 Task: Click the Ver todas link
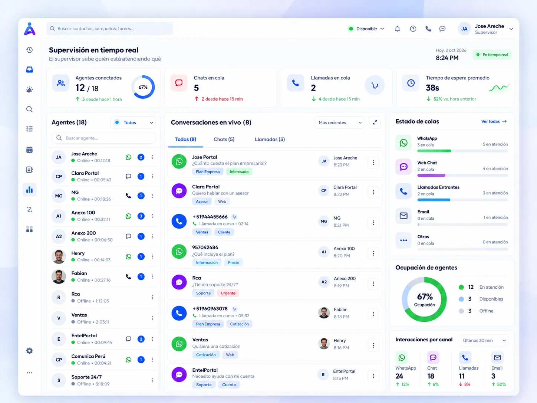point(494,122)
